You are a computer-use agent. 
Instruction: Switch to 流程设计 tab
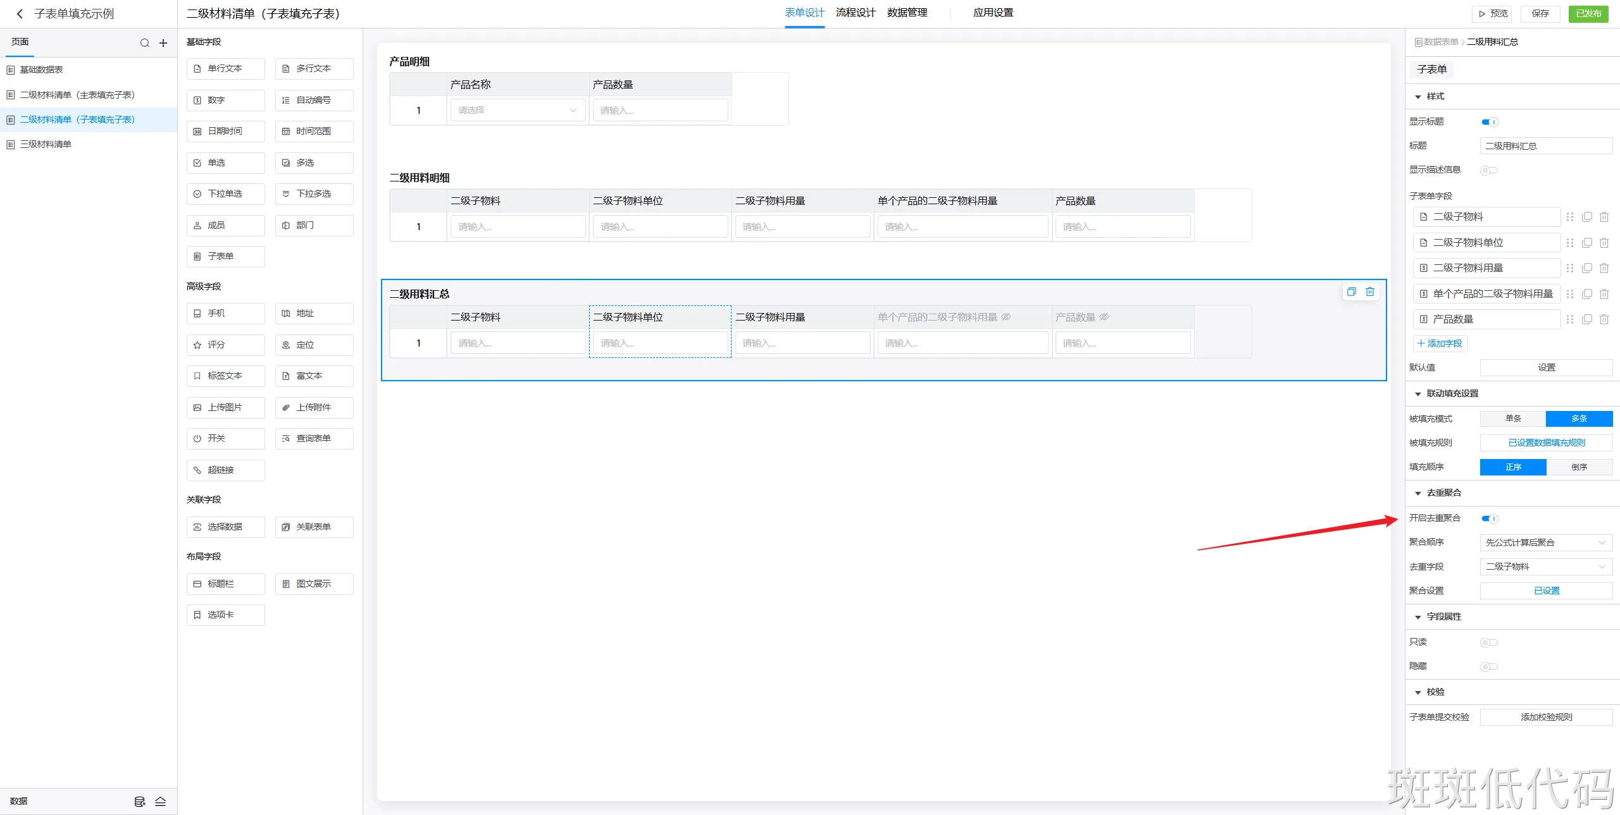point(856,13)
